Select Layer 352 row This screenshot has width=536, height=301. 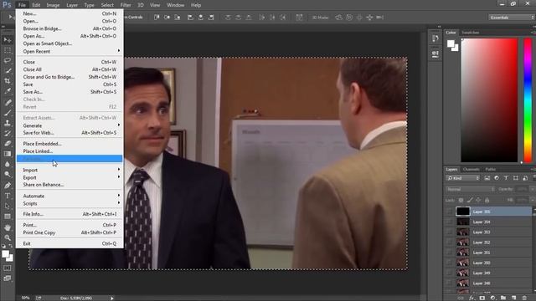tap(488, 242)
